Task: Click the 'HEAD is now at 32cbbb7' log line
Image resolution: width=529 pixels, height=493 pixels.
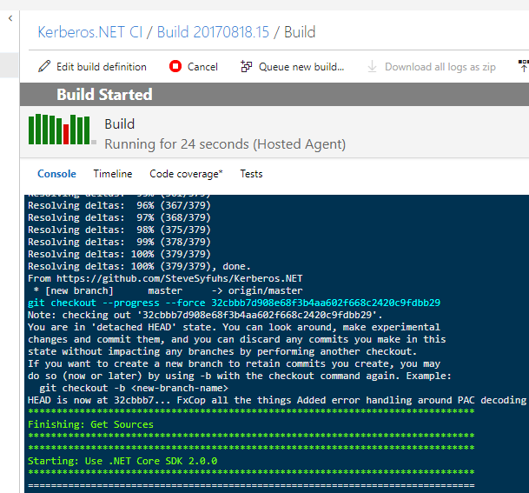Action: tap(277, 400)
